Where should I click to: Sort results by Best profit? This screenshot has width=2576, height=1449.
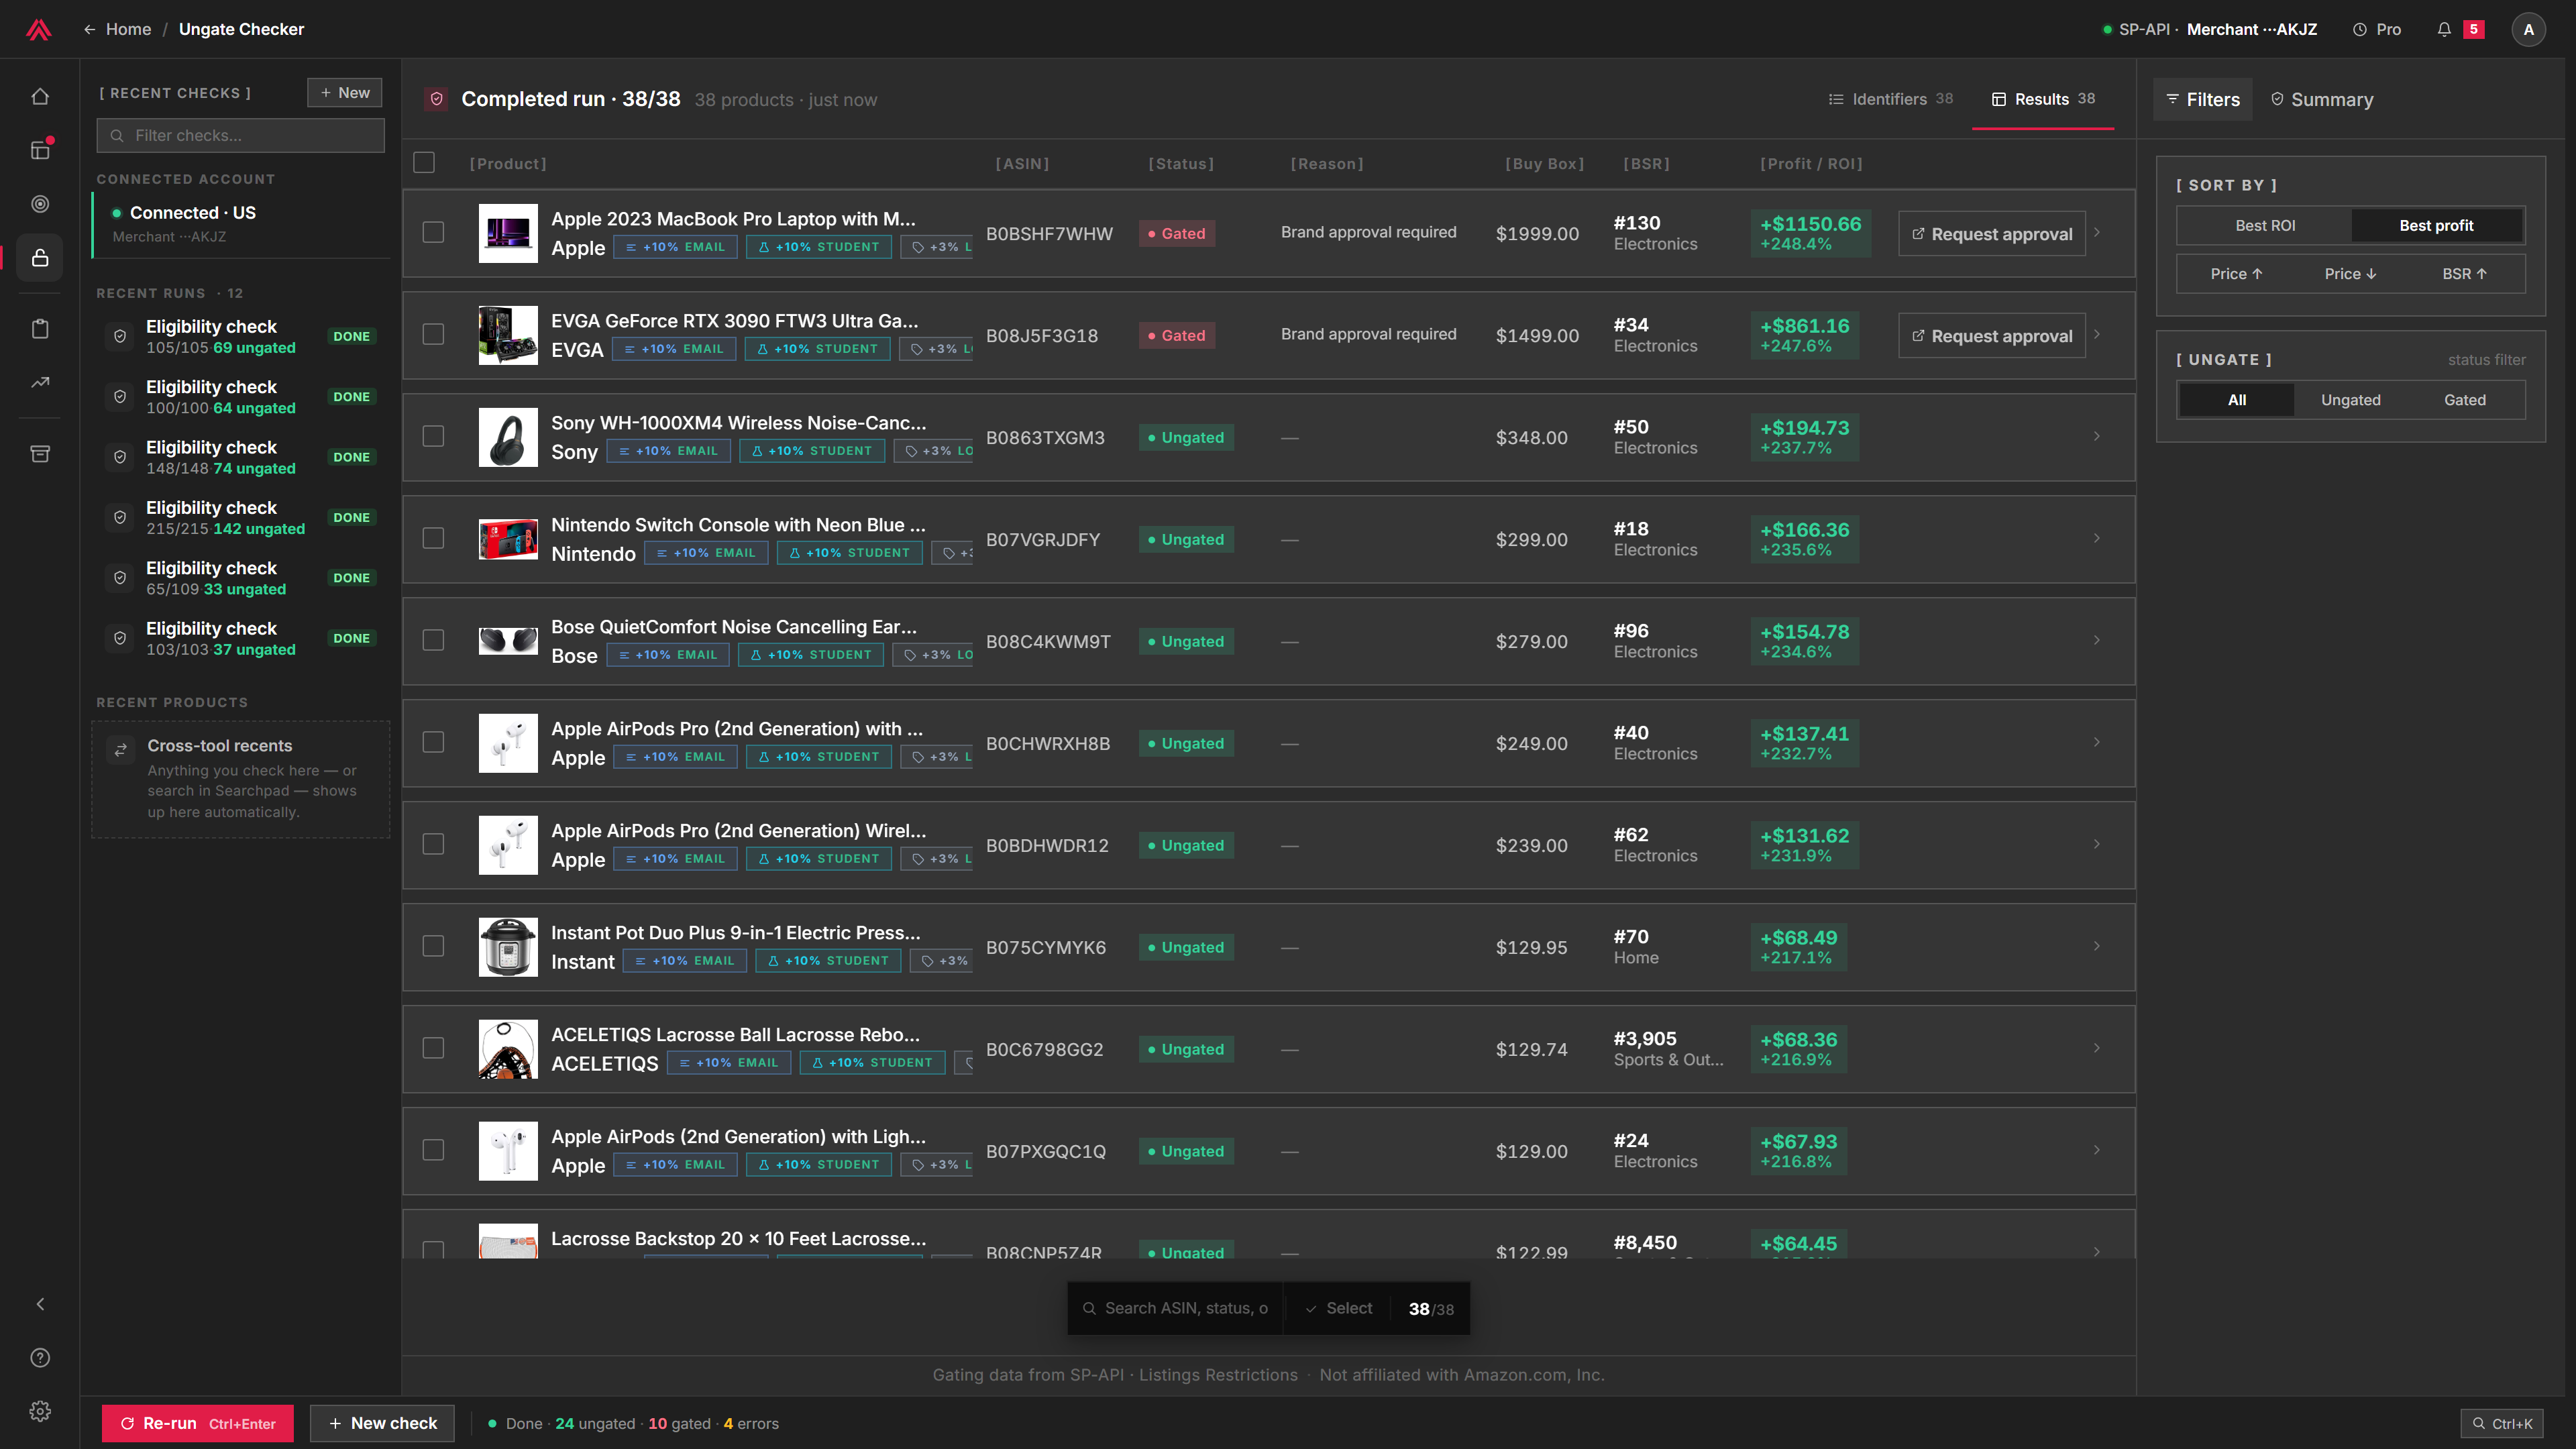[x=2436, y=226]
